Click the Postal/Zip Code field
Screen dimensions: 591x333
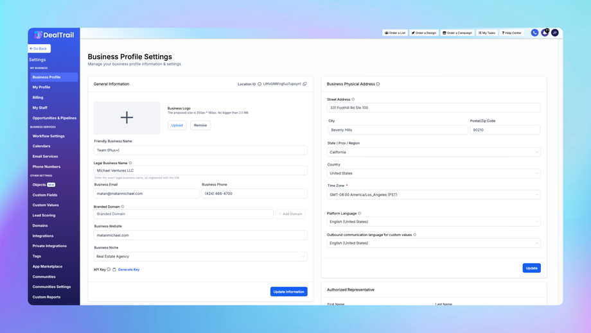point(505,130)
